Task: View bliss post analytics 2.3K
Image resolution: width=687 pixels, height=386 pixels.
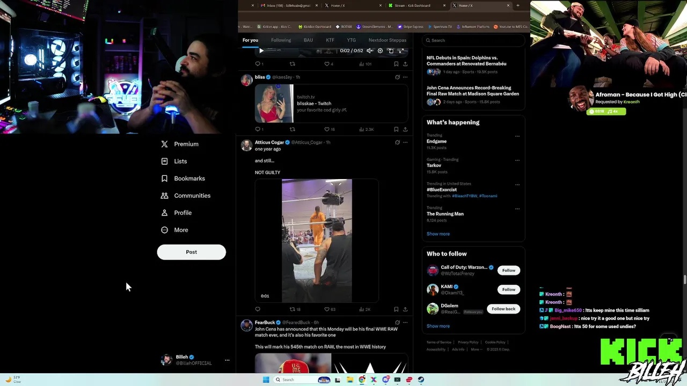Action: [366, 129]
